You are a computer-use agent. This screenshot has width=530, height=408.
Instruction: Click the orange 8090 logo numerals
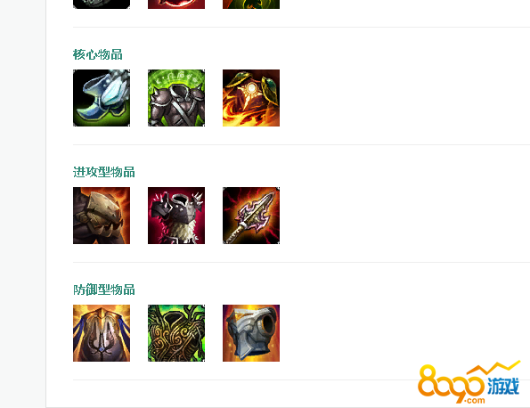[x=452, y=383]
